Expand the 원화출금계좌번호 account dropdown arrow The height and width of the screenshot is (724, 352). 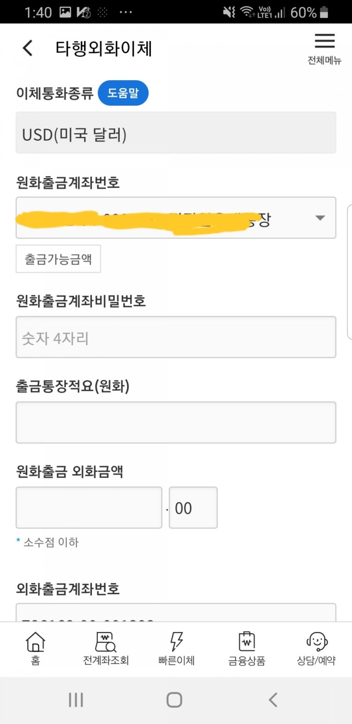pyautogui.click(x=320, y=218)
